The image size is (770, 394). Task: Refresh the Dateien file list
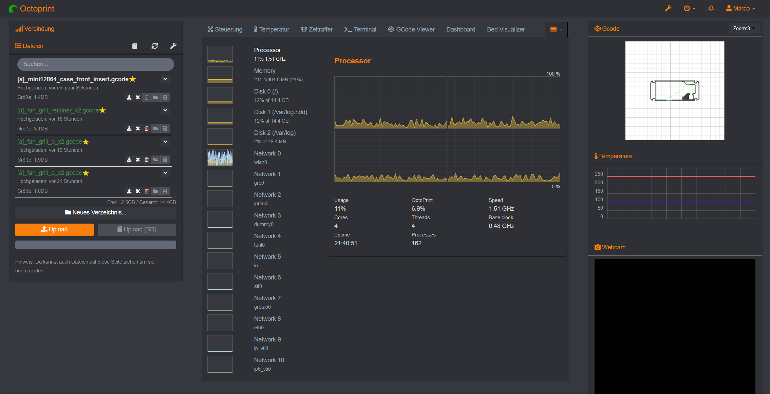[155, 46]
